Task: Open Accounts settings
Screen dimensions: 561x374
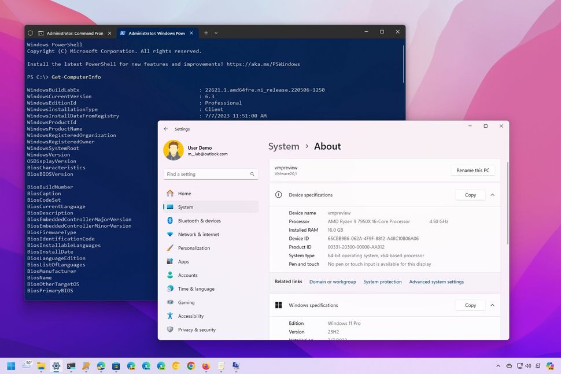Action: [187, 275]
